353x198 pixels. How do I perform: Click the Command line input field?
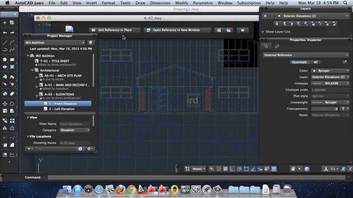[x=196, y=177]
